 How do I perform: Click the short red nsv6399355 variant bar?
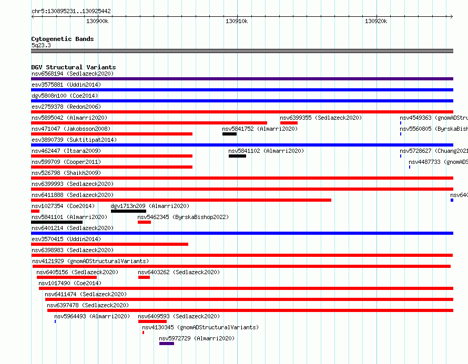pyautogui.click(x=289, y=123)
